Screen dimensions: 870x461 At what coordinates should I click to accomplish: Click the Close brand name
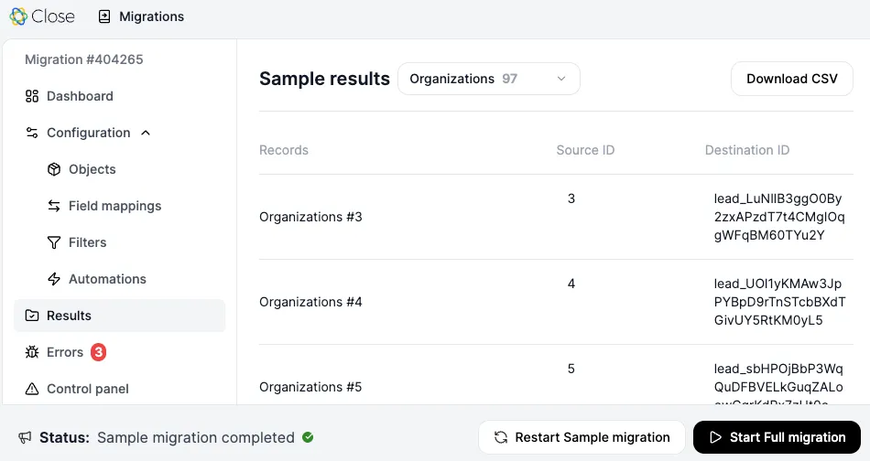[x=53, y=16]
